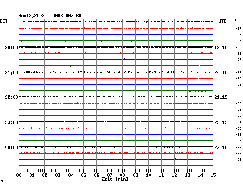Select minute tick label 12
This screenshot has height=185, width=243.
[x=174, y=175]
